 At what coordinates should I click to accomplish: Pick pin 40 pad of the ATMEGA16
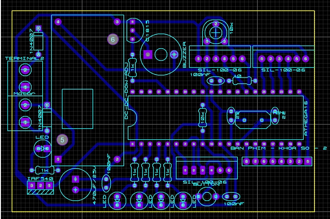pos(133,92)
